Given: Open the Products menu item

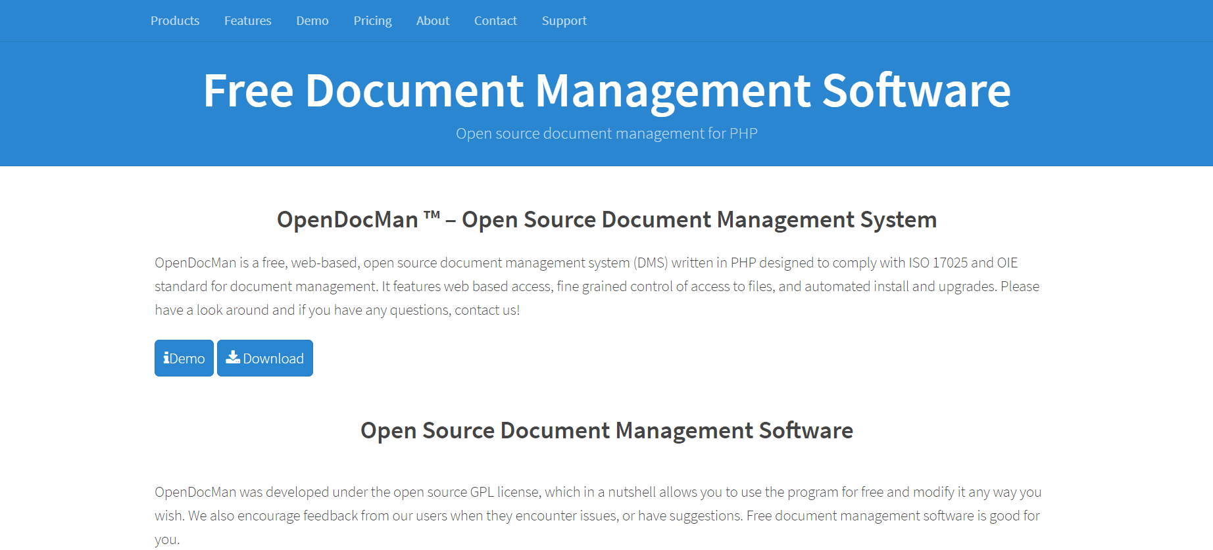Looking at the screenshot, I should pos(175,21).
